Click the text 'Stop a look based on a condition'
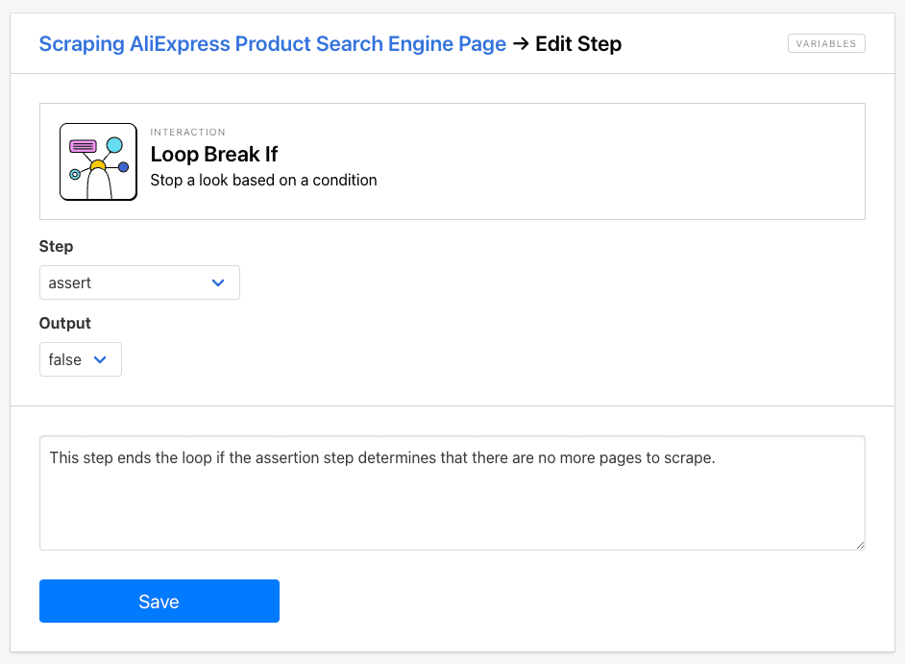 tap(263, 180)
